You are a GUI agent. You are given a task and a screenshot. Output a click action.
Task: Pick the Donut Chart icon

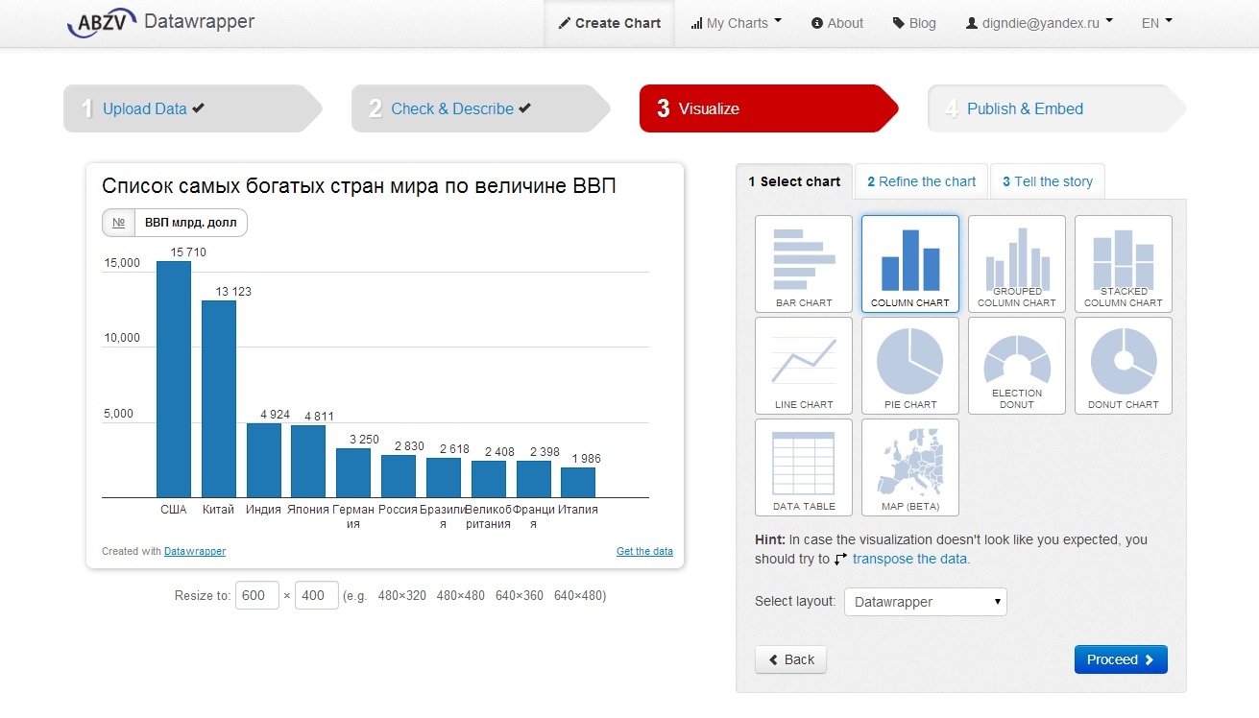pos(1123,366)
